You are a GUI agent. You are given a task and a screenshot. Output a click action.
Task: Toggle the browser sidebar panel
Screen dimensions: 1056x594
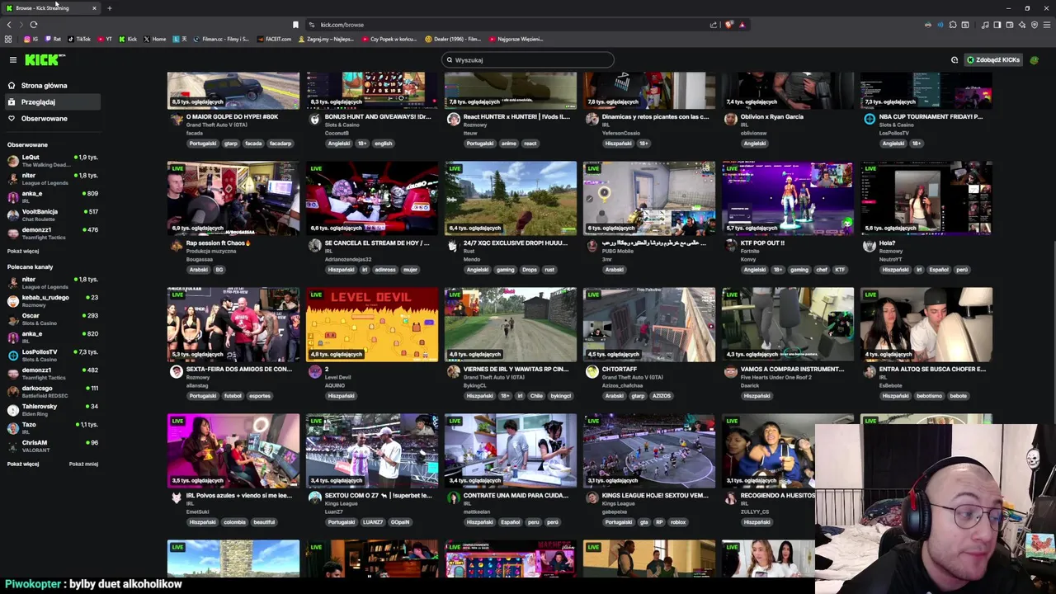[x=997, y=25]
